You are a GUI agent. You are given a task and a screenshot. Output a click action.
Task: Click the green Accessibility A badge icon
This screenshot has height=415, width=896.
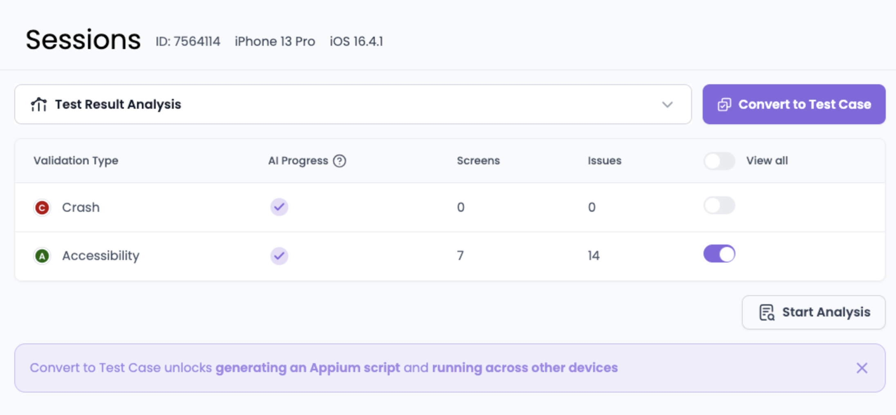[x=42, y=256]
